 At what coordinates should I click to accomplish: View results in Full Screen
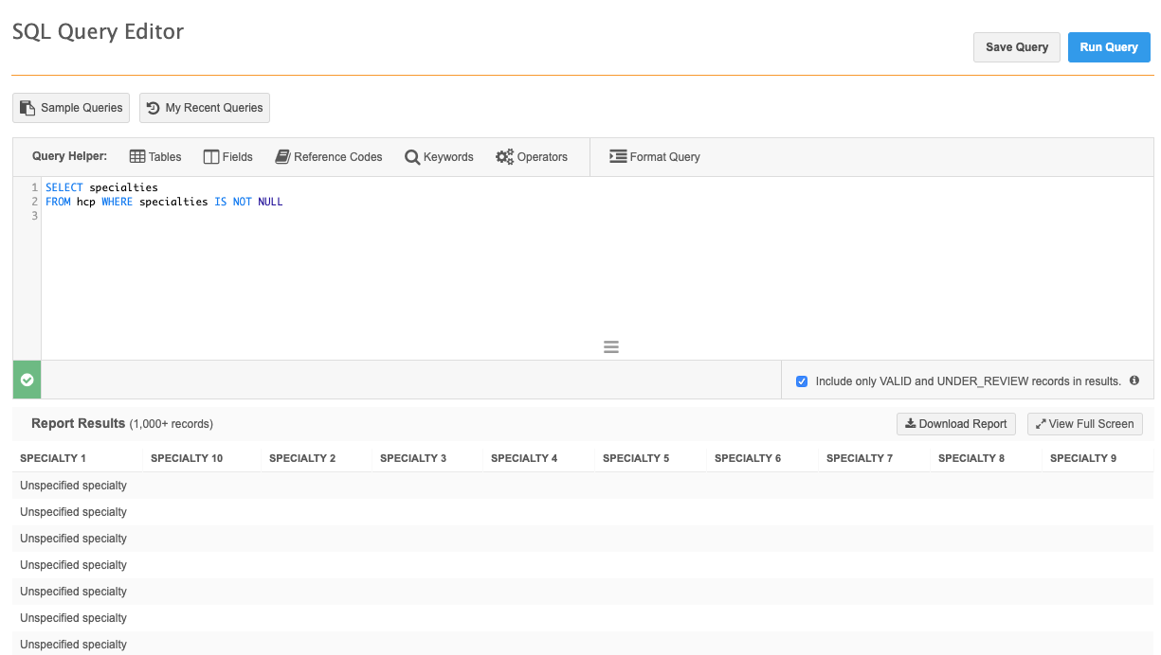[x=1084, y=424]
